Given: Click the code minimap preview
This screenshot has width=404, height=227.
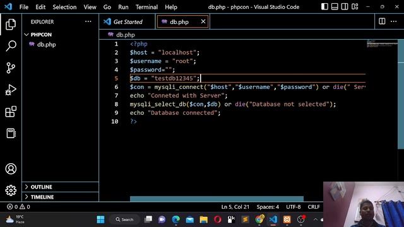Looking at the screenshot, I should 382,44.
